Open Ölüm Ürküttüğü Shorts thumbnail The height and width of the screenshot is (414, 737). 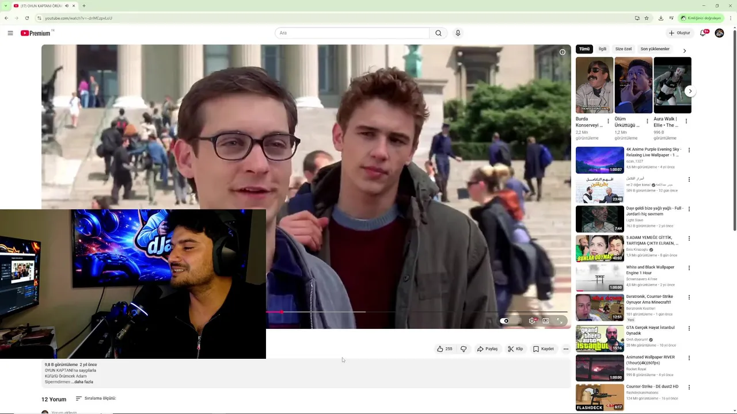[633, 85]
